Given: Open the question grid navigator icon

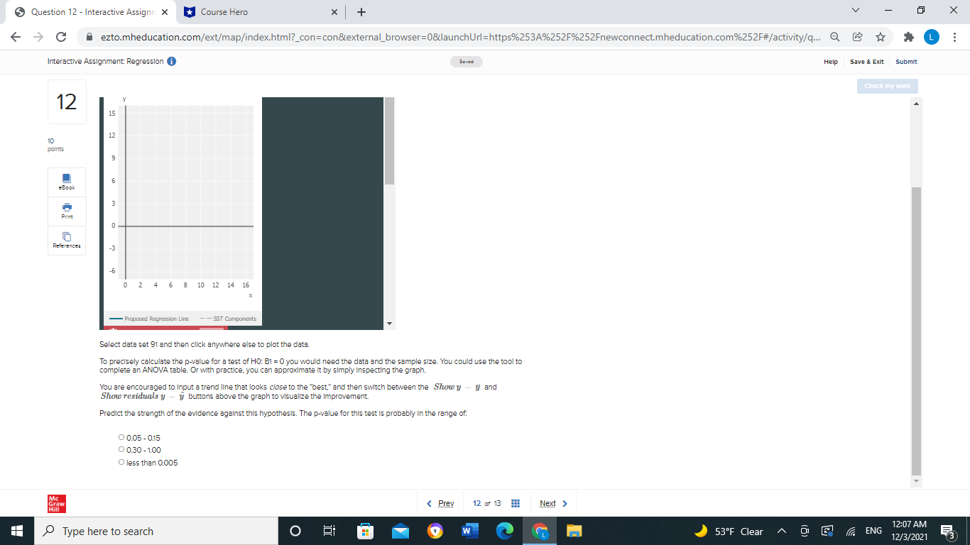Looking at the screenshot, I should (x=516, y=503).
